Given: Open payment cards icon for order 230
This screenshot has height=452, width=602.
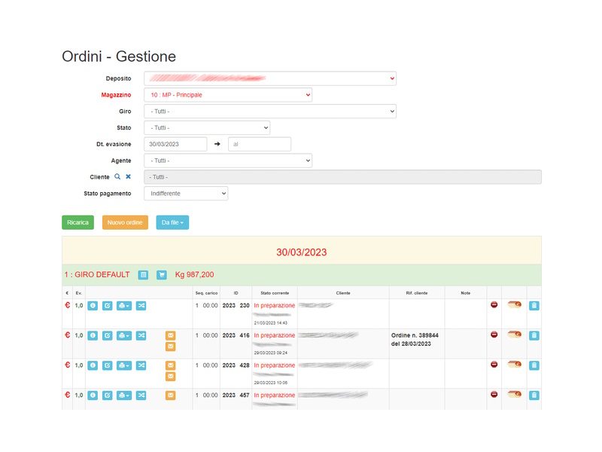Looking at the screenshot, I should click(515, 305).
